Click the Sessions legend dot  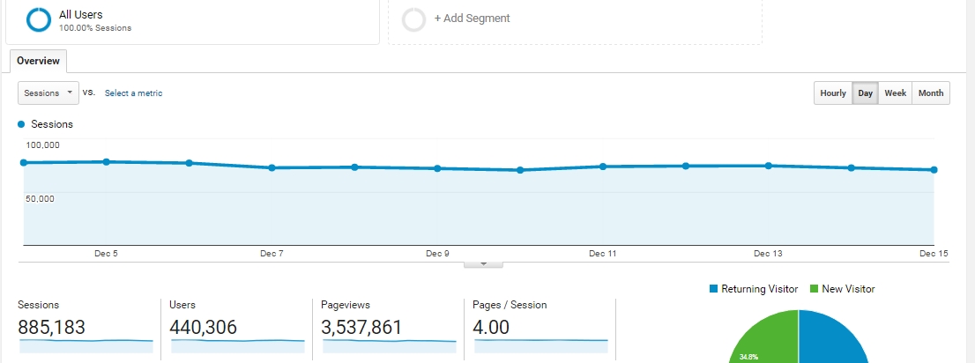coord(22,124)
